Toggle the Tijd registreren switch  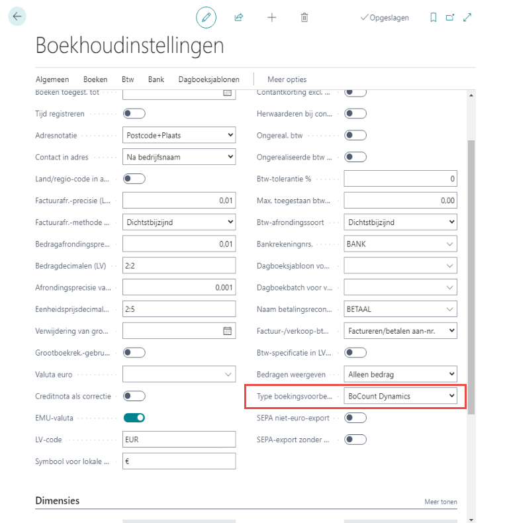[134, 114]
